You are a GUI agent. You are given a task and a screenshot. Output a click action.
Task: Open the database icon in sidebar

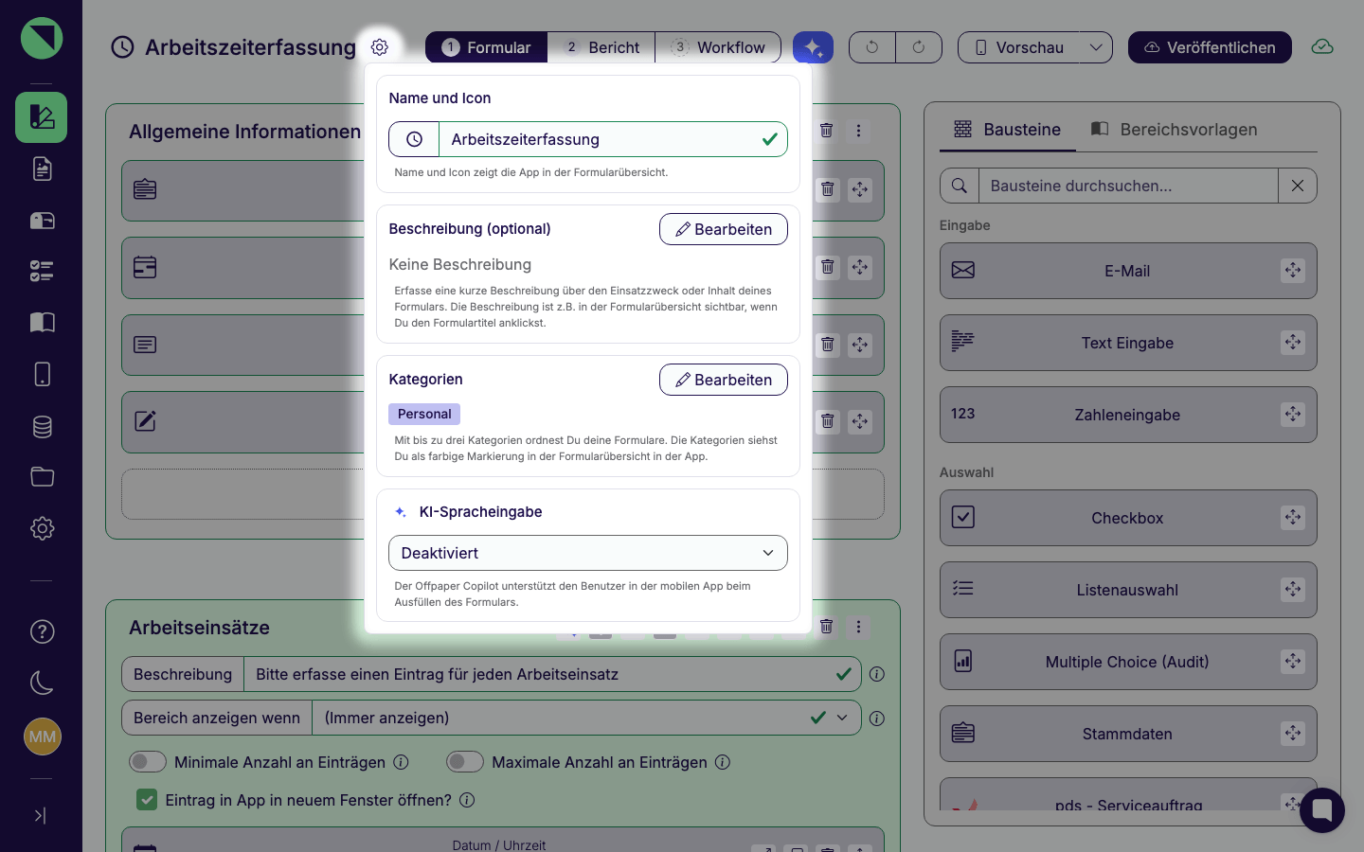pyautogui.click(x=42, y=426)
